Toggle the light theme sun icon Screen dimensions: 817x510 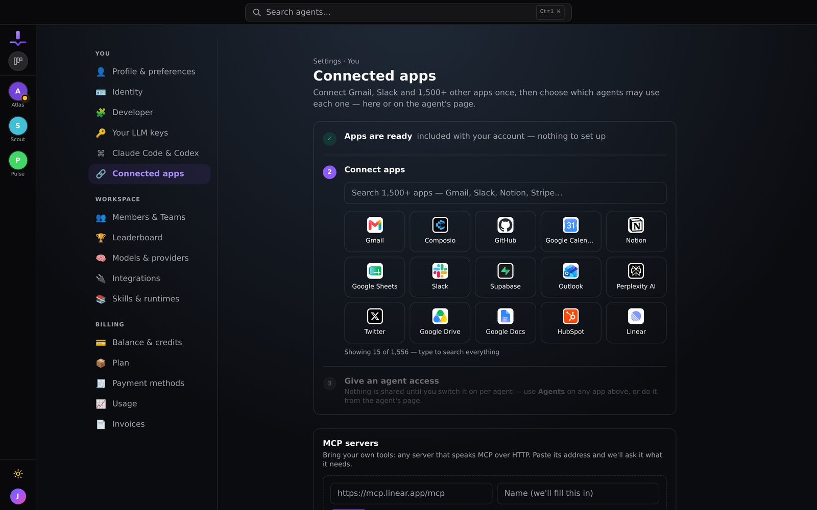coord(18,474)
